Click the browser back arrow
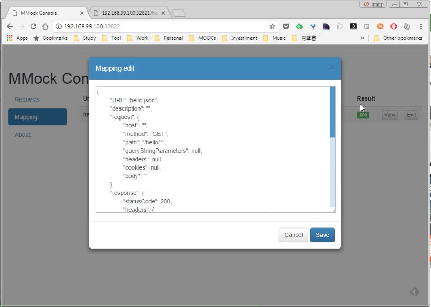 (x=9, y=26)
